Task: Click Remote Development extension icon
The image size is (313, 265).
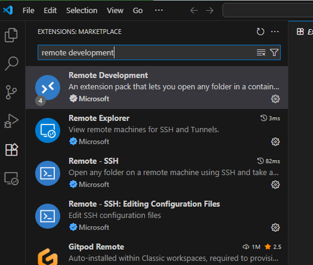Action: click(x=48, y=88)
